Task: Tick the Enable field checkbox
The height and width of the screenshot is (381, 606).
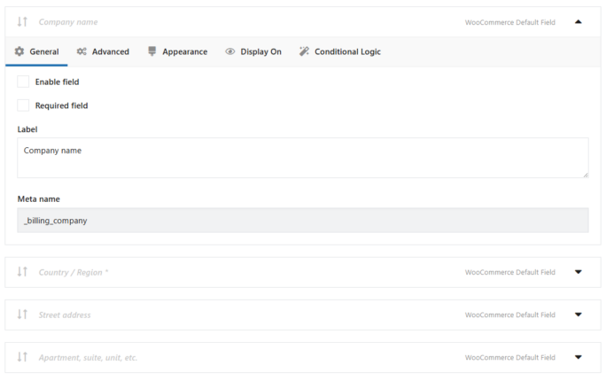Action: pos(23,82)
